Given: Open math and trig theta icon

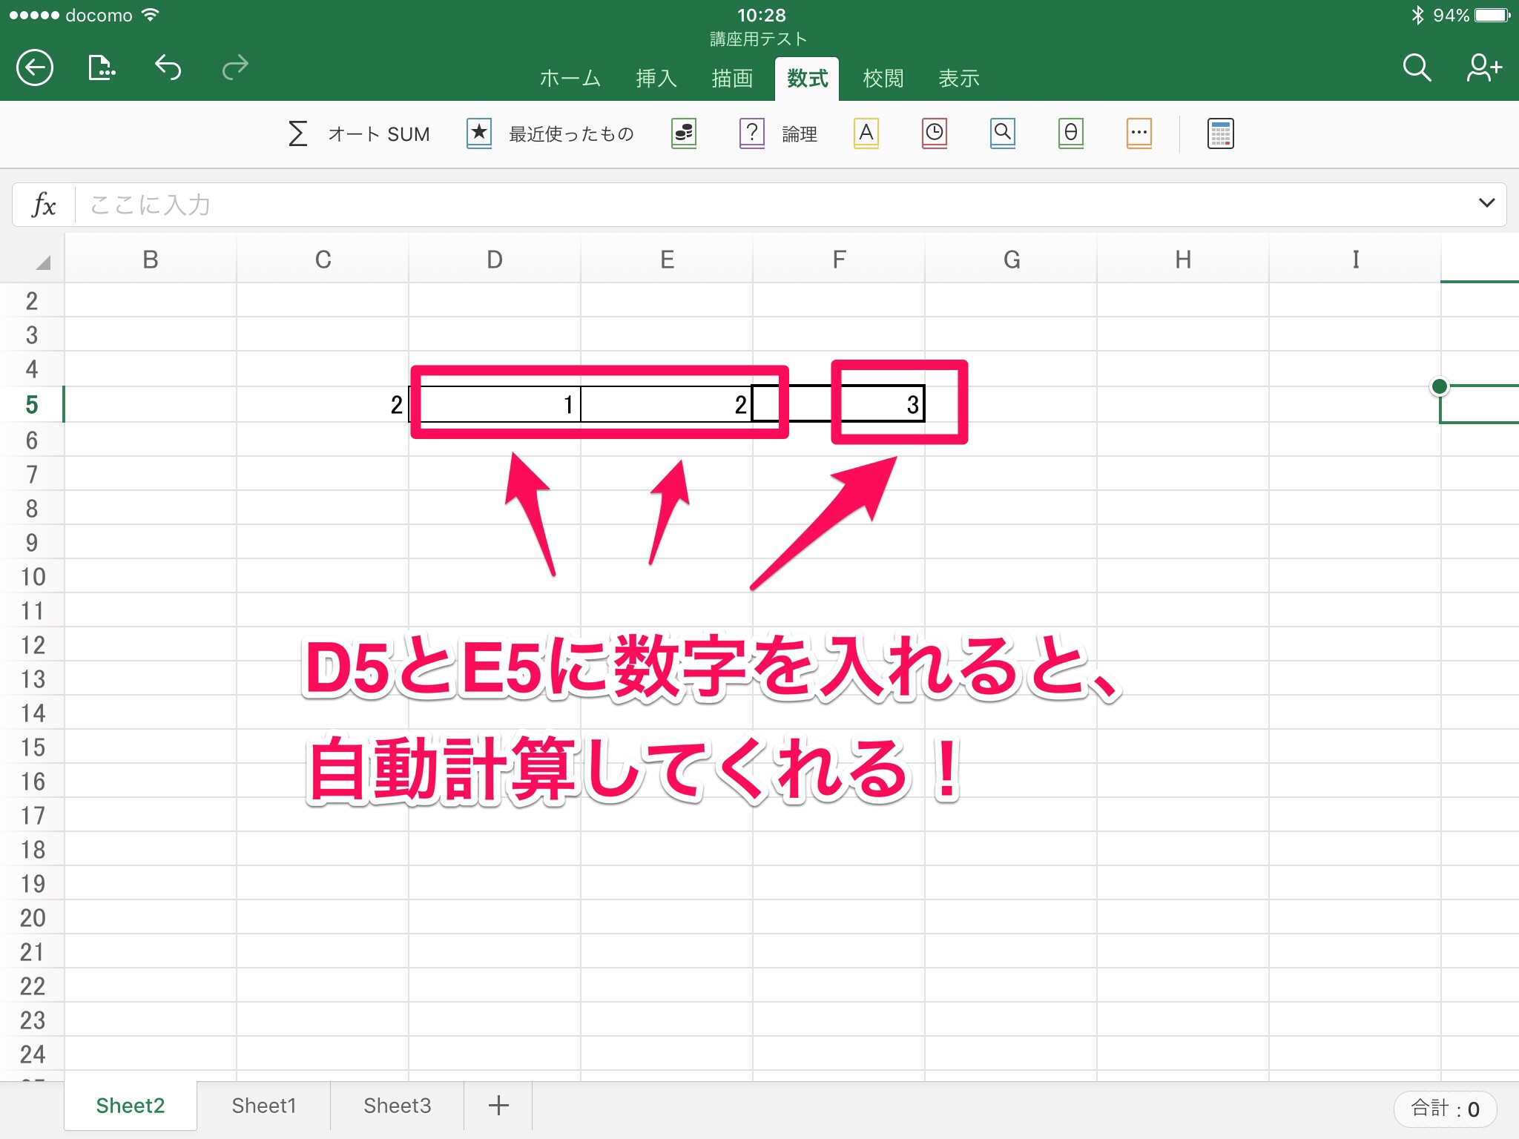Looking at the screenshot, I should pos(1071,133).
